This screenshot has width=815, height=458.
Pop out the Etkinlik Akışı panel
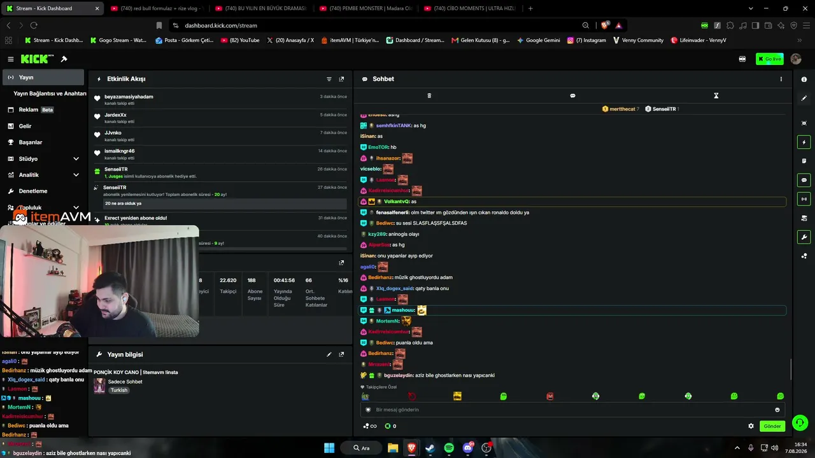tap(341, 79)
